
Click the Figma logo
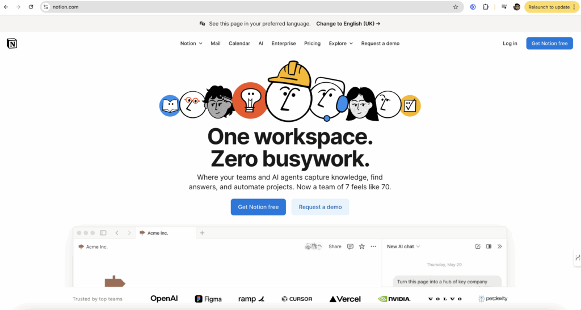coord(208,299)
